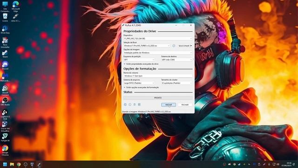Image resolution: width=298 pixels, height=168 pixels.
Task: Open the Logitech G HUB desktop icon
Action: tap(5, 115)
